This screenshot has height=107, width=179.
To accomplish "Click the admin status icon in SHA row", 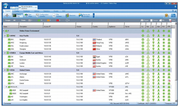I will [x=158, y=49].
